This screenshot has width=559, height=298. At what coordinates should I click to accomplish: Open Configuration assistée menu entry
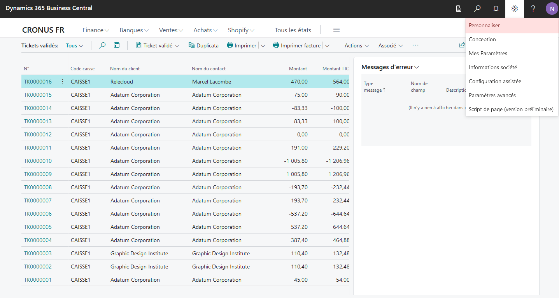(x=512, y=81)
